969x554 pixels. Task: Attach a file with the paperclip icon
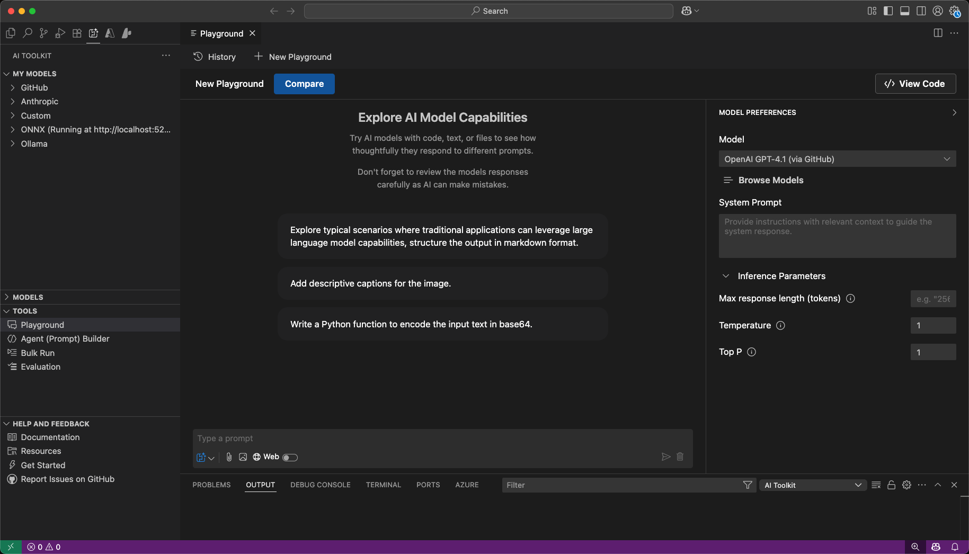[x=229, y=457]
